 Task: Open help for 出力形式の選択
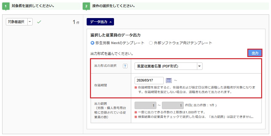125,66
